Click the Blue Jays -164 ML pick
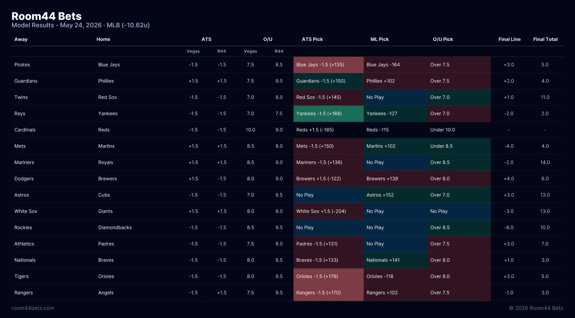The image size is (575, 318). 395,65
